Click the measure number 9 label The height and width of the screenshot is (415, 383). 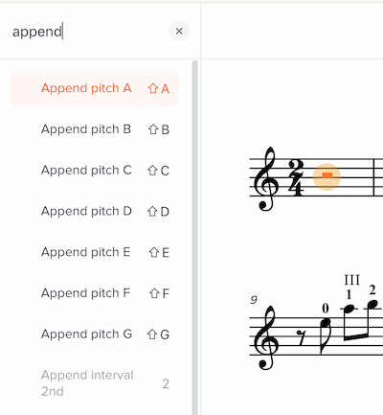254,300
